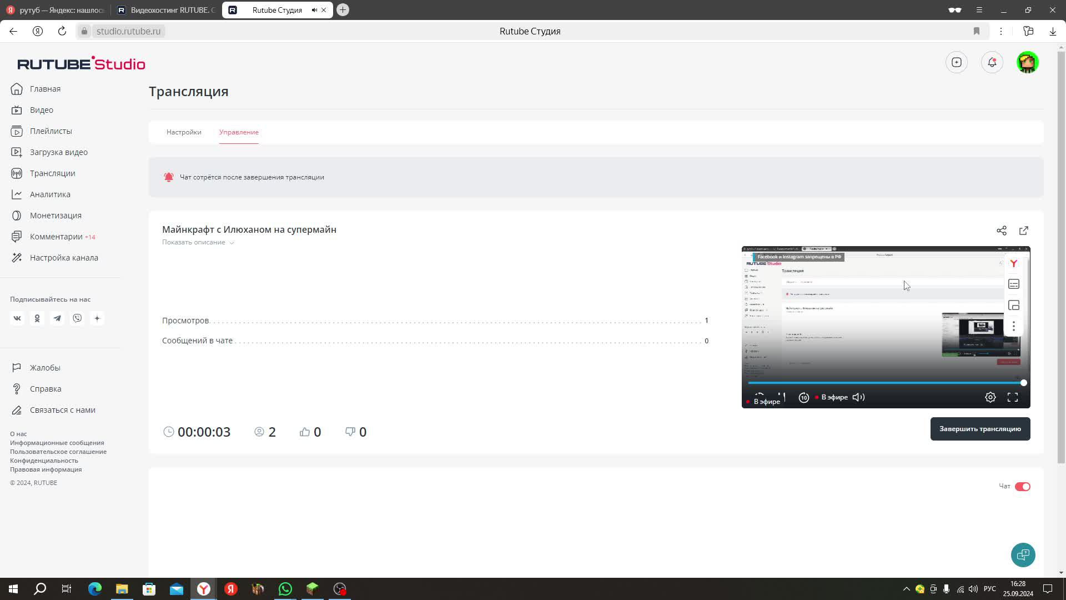Click the video player progress bar
This screenshot has width=1066, height=600.
click(x=885, y=383)
